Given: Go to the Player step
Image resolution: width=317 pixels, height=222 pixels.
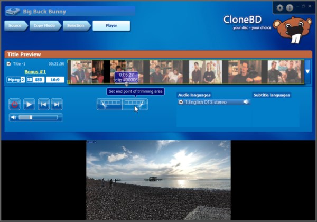Looking at the screenshot, I should (111, 26).
